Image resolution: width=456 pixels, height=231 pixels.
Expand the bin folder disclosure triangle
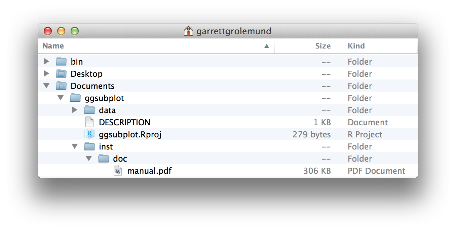(46, 62)
